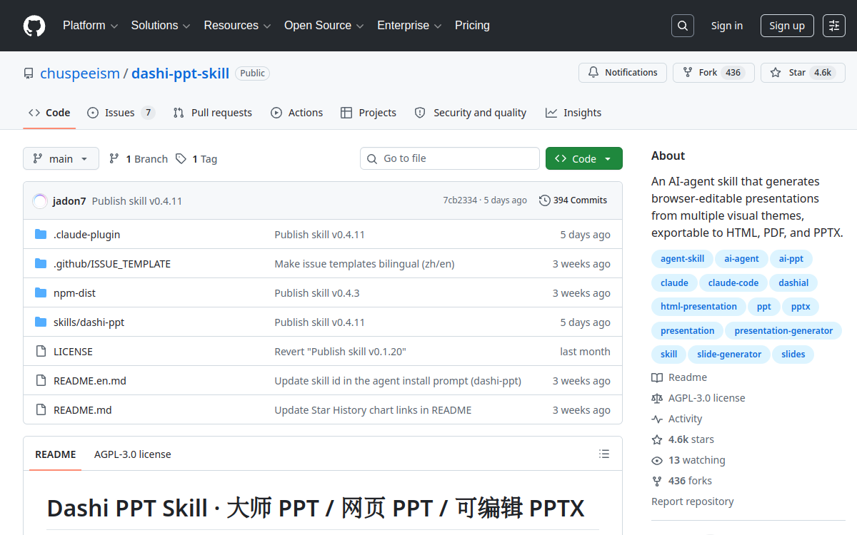
Task: Click Sign in
Action: pyautogui.click(x=727, y=26)
